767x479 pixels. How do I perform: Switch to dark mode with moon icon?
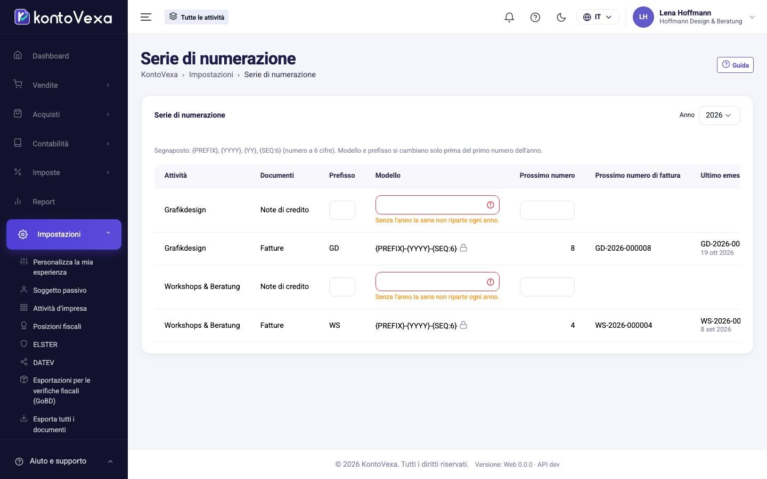[x=561, y=17]
